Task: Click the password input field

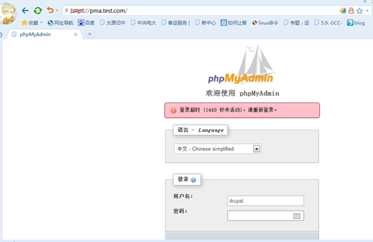Action: pos(265,216)
